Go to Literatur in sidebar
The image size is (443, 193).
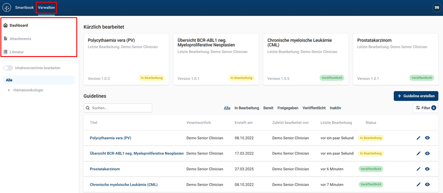[17, 52]
